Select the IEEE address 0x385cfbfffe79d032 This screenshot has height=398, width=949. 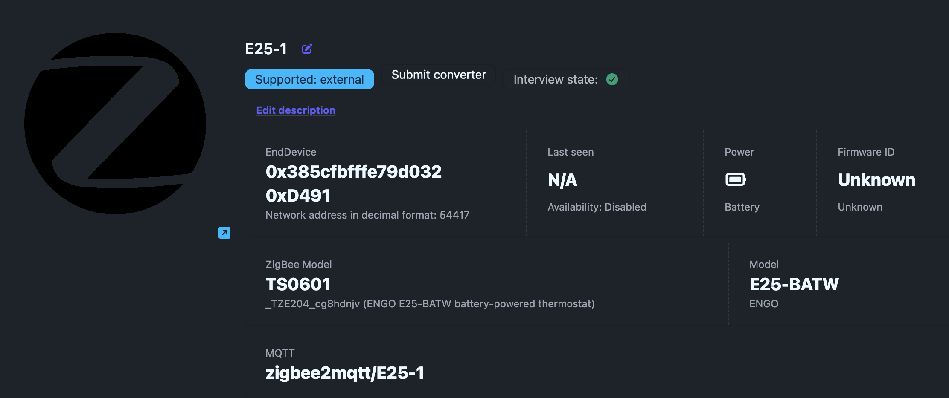click(x=353, y=172)
